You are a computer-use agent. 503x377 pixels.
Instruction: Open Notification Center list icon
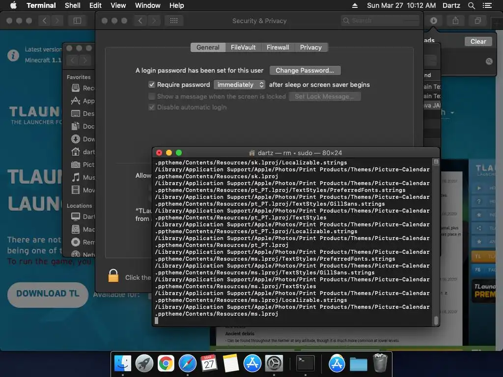coord(487,5)
